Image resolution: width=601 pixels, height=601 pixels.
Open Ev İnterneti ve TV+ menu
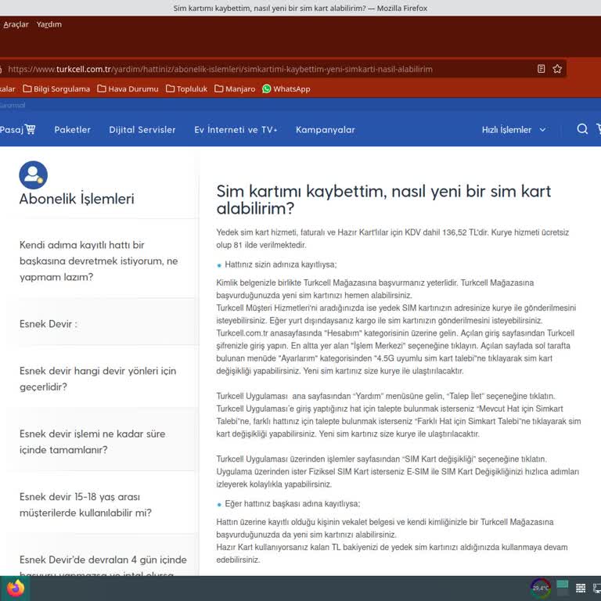(x=236, y=130)
